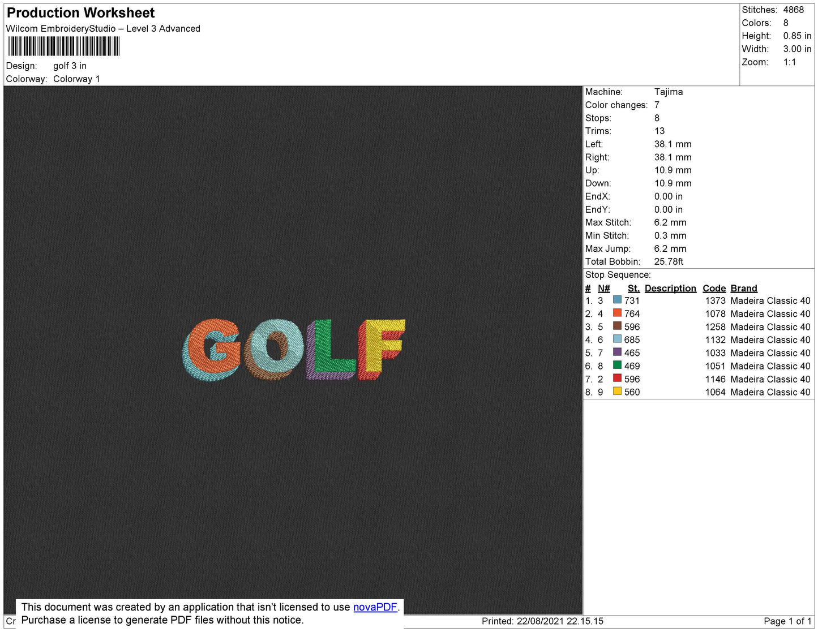Click the yellow 560 thread swatch

(617, 391)
